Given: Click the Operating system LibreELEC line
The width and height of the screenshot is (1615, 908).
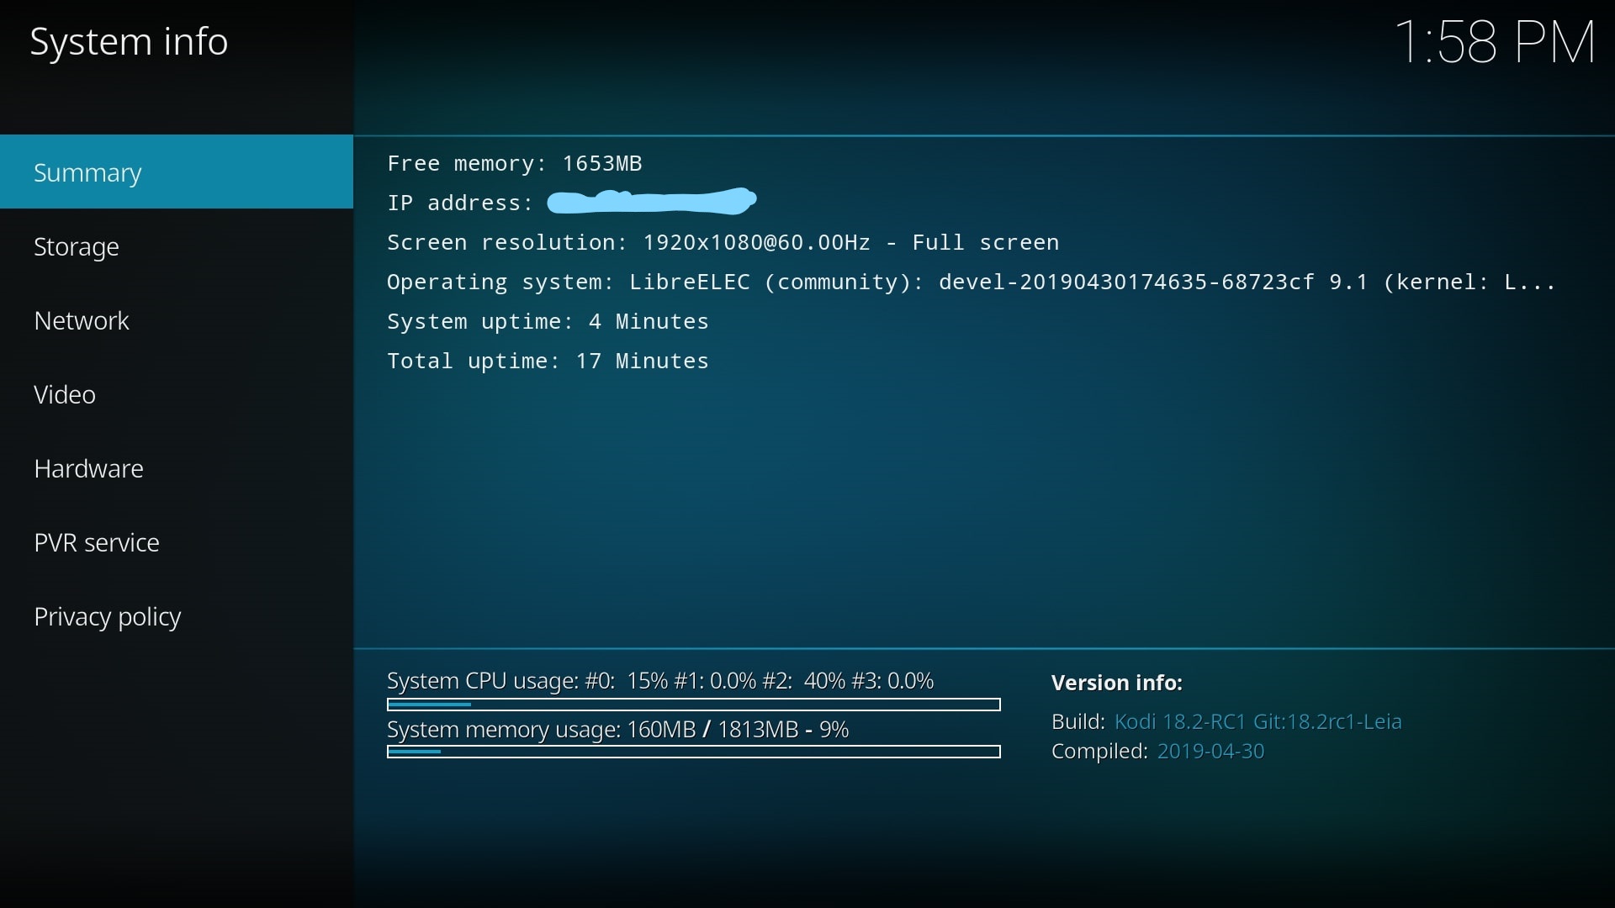Looking at the screenshot, I should click(971, 282).
